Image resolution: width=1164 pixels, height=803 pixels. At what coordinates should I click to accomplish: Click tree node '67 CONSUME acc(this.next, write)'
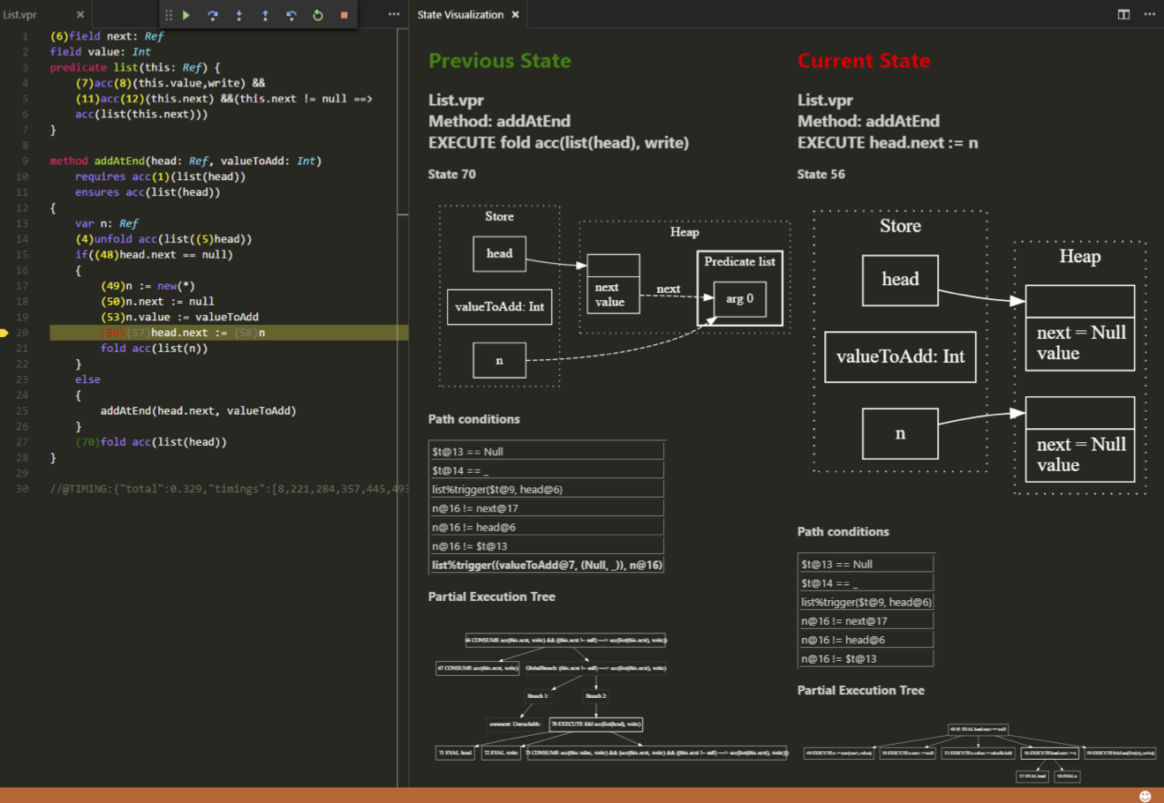coord(478,668)
